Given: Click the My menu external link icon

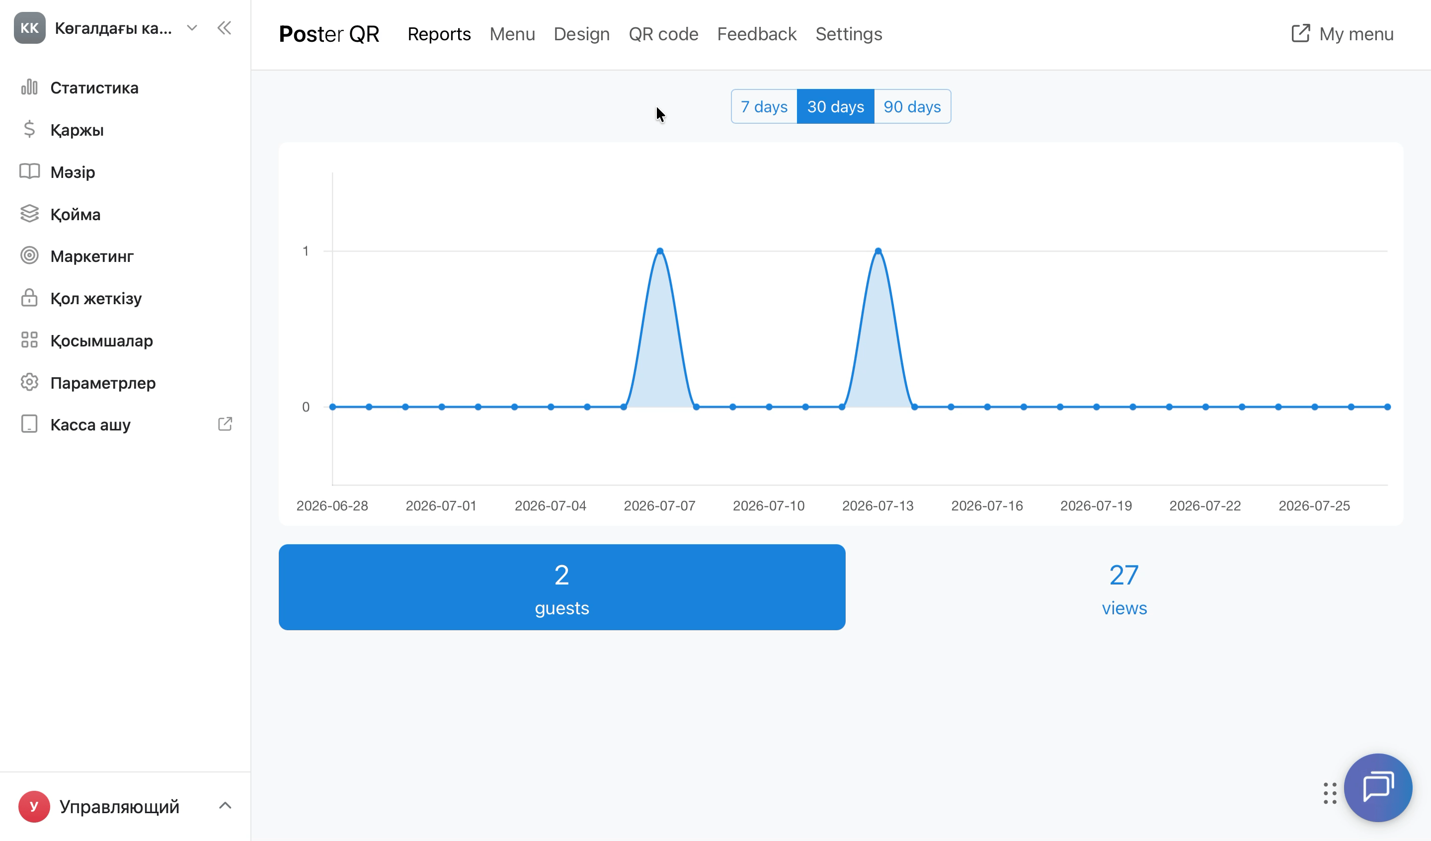Looking at the screenshot, I should point(1300,33).
